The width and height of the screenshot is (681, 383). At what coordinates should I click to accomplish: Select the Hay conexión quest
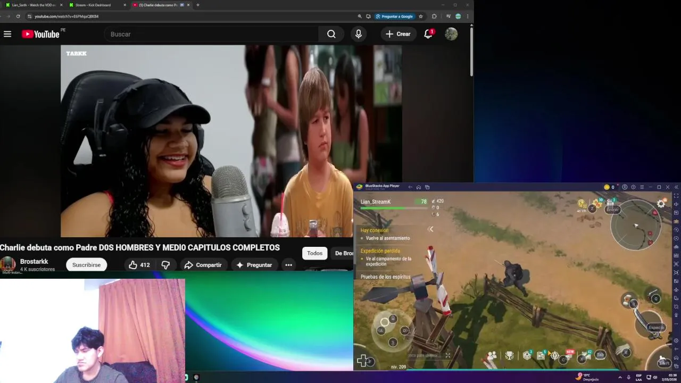375,230
